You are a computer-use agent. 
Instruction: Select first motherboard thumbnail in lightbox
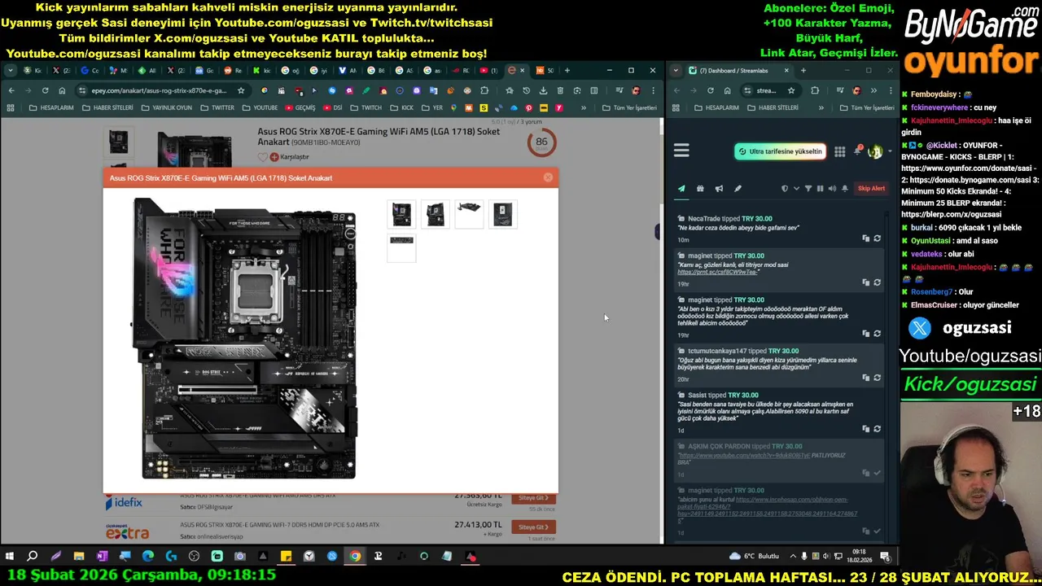401,214
